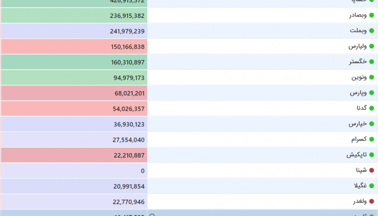Select the symbol name تاپکیش

pos(357,155)
